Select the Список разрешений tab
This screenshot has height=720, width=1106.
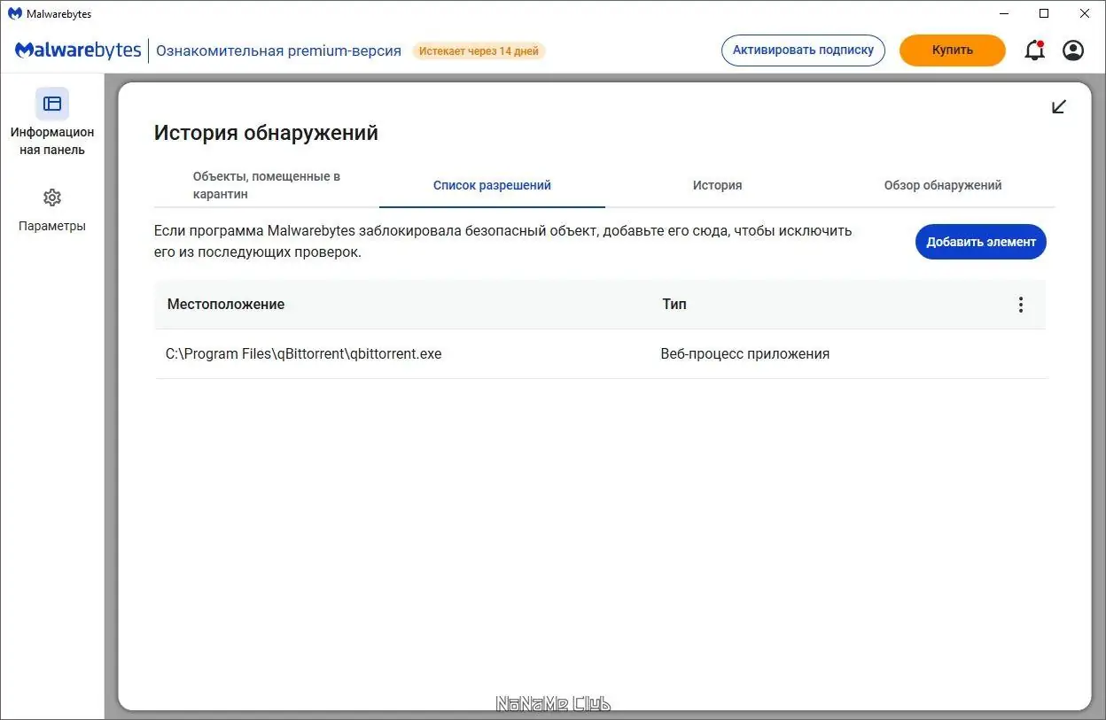pos(492,185)
